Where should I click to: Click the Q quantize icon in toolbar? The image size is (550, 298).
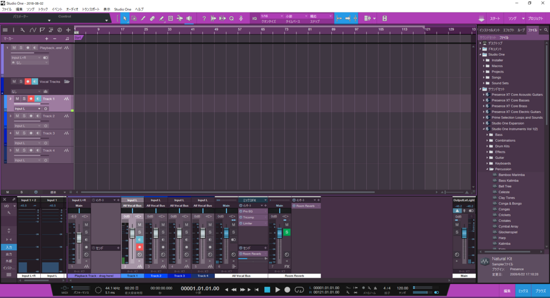(x=231, y=18)
